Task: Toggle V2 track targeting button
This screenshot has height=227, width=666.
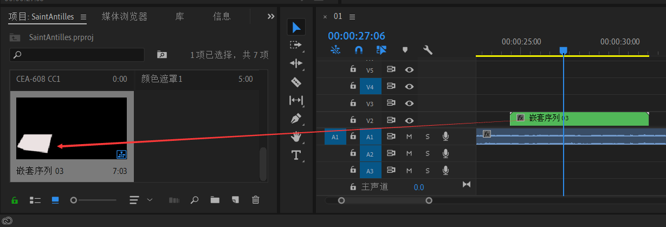Action: pos(370,120)
